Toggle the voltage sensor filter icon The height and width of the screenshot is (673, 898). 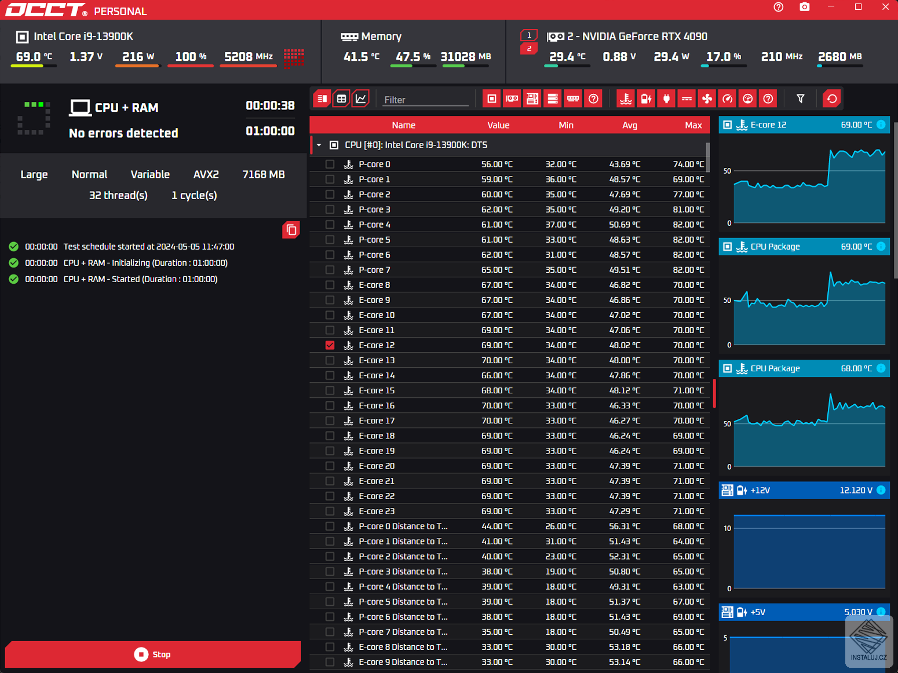click(646, 98)
